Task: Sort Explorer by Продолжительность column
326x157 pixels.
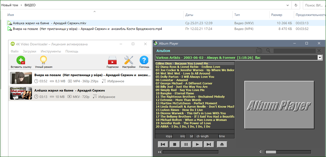Action: (311, 15)
